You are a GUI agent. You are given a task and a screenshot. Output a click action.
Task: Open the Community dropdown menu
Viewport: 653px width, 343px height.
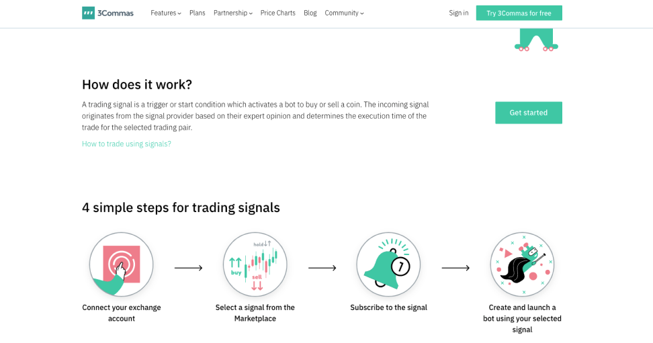click(344, 13)
